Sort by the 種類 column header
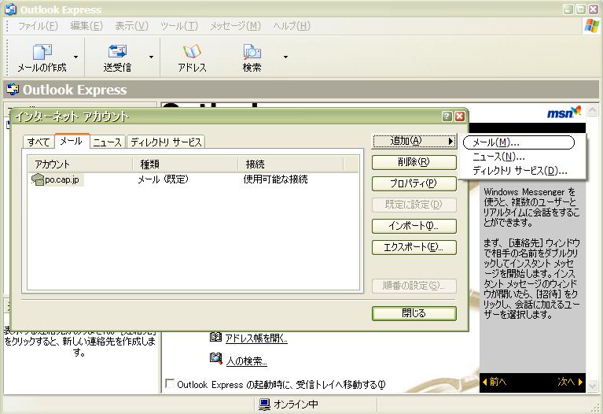Image resolution: width=603 pixels, height=414 pixels. (x=185, y=164)
